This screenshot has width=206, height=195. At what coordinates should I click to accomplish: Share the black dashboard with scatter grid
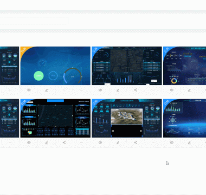tap(64, 142)
